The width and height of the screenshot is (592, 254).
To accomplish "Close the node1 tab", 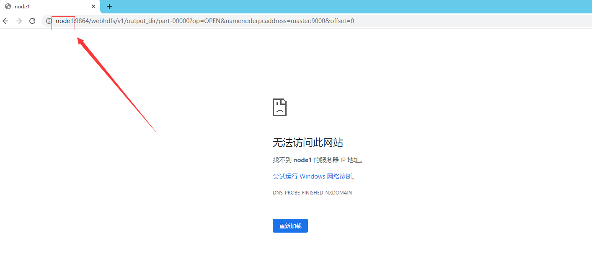I will [94, 7].
